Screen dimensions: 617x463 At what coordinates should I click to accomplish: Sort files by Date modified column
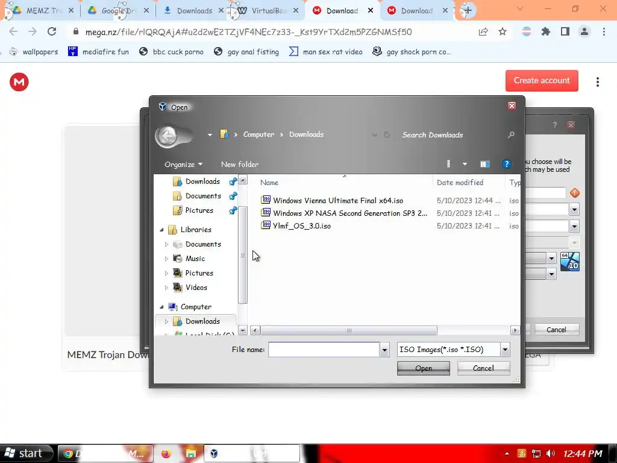(x=460, y=182)
